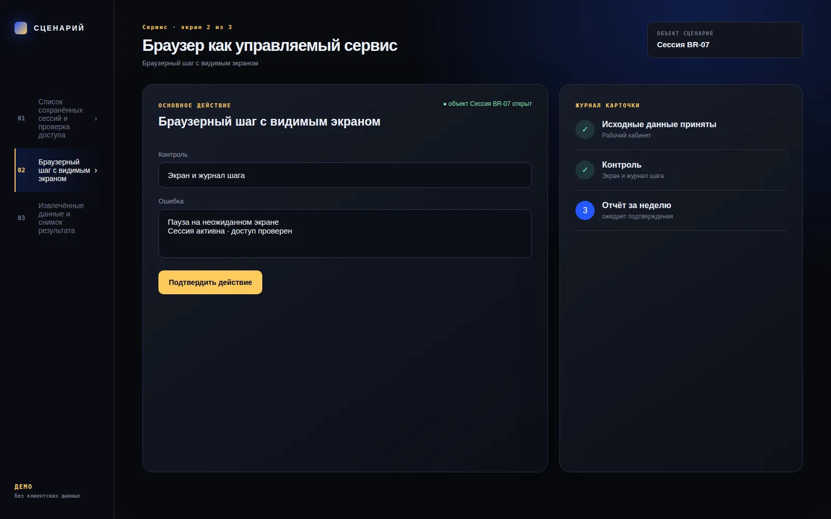Focus the Ошибка text area
This screenshot has width=831, height=519.
pos(345,234)
